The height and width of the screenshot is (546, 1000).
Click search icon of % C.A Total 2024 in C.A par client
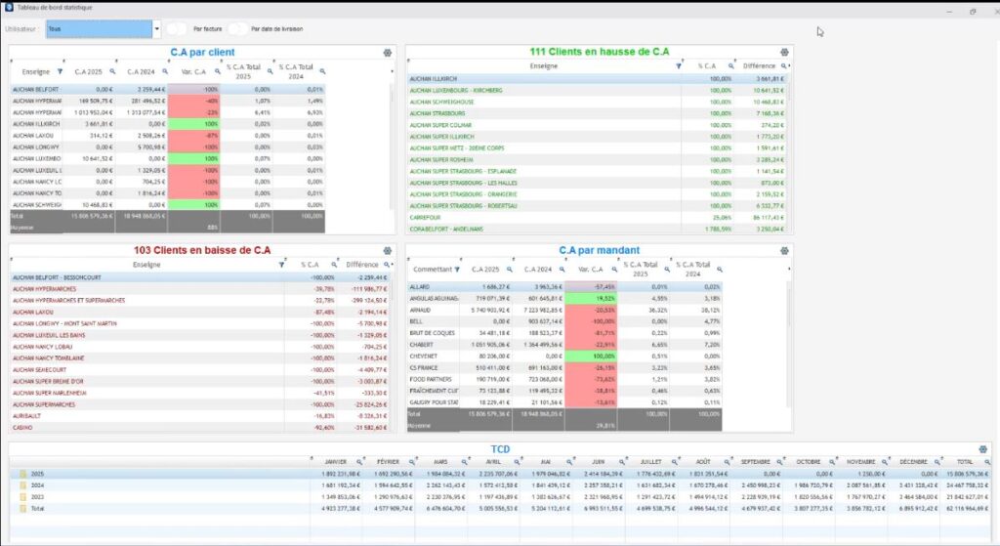(x=322, y=71)
